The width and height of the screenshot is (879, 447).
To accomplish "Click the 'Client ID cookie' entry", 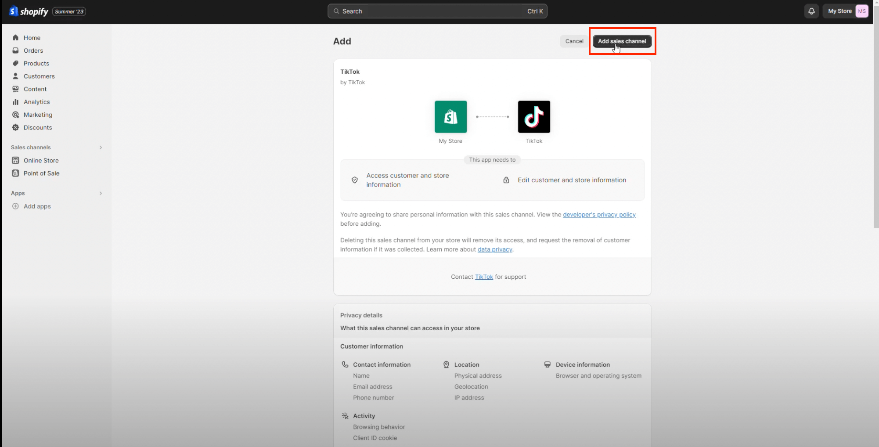I will 375,438.
